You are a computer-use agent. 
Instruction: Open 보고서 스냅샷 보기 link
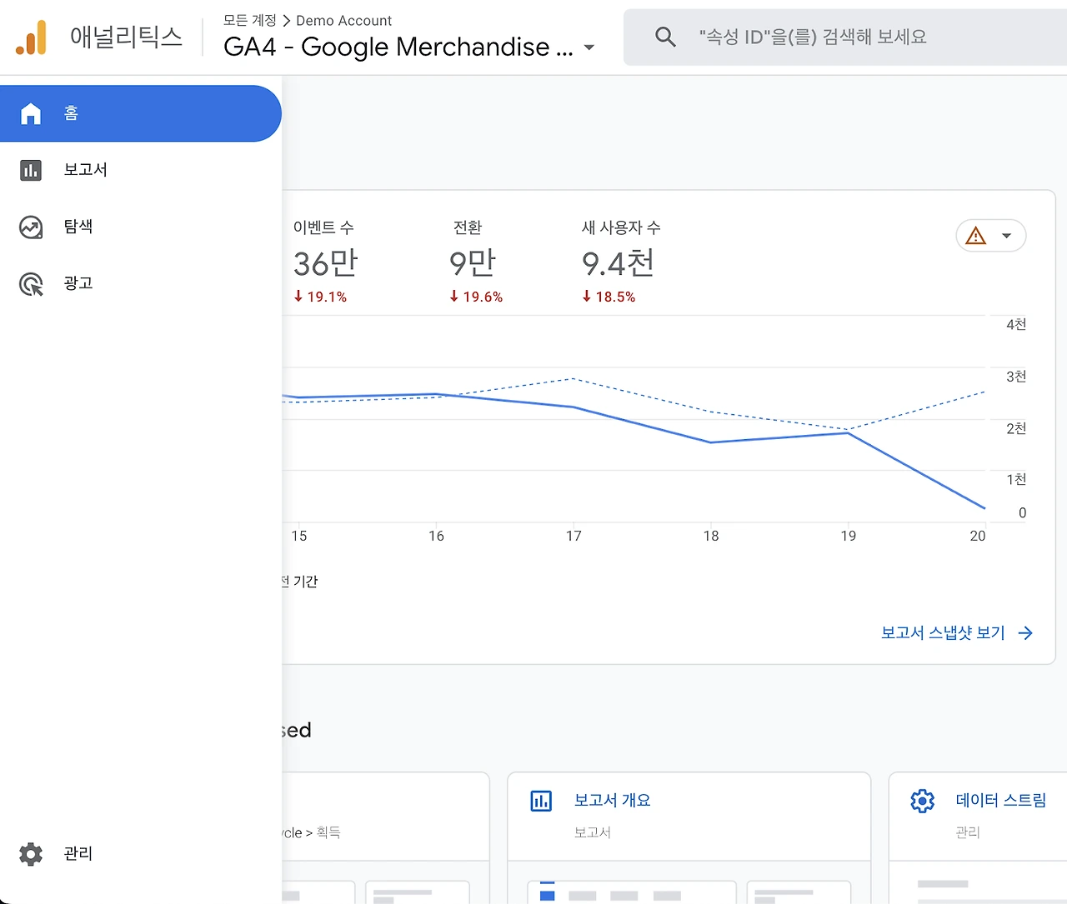[956, 633]
